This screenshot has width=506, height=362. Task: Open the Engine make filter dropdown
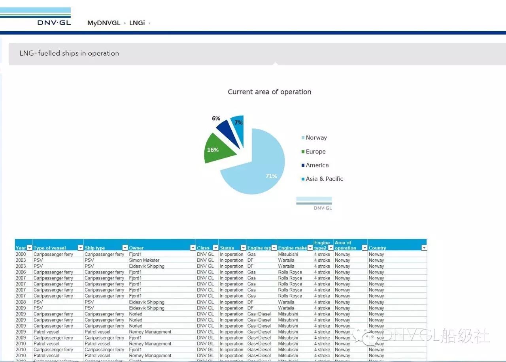(310, 248)
